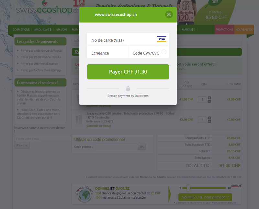Click the secure payment padlock icon
Image resolution: width=259 pixels, height=209 pixels.
click(128, 89)
